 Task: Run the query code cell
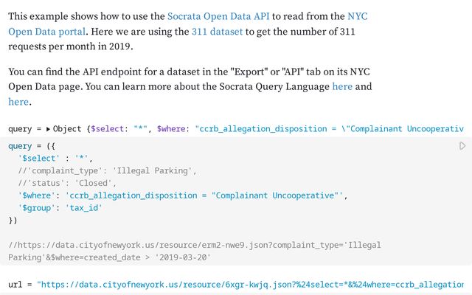[462, 146]
